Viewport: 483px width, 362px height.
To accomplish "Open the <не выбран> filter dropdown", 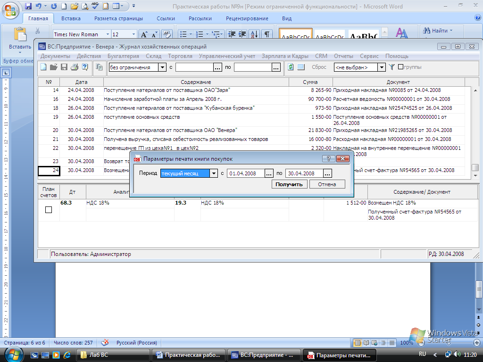I will pos(382,67).
